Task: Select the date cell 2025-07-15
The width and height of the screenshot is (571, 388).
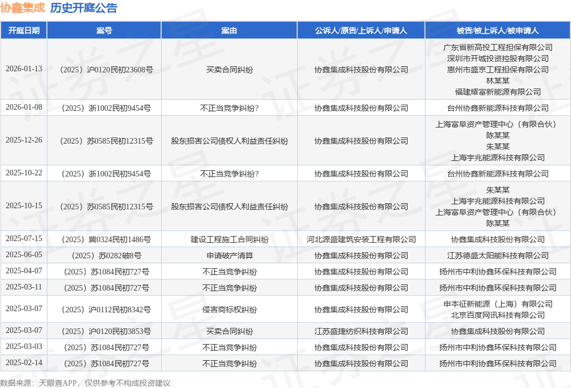Action: (24, 239)
